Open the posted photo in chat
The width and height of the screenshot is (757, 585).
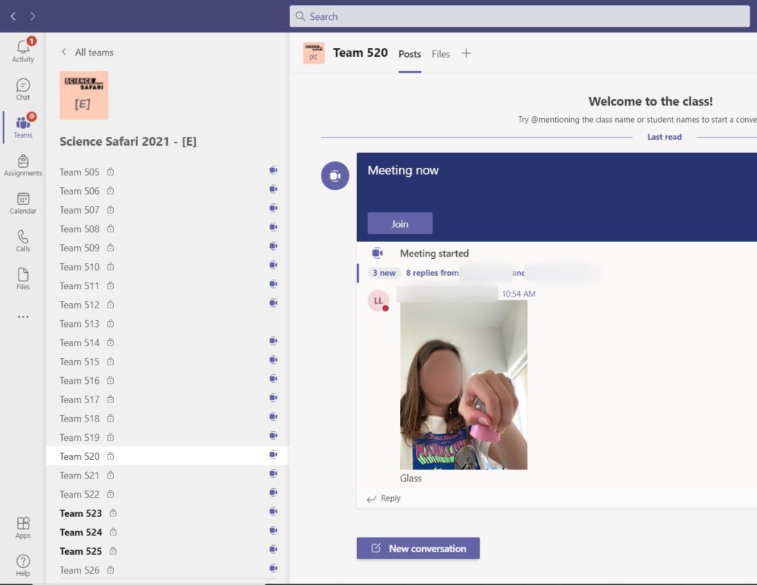[464, 385]
